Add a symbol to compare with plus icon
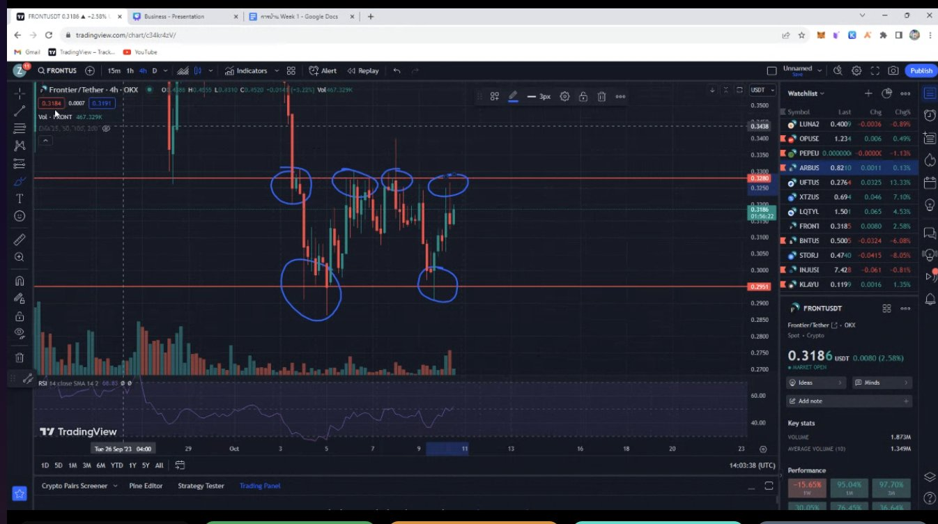This screenshot has height=524, width=938. pos(90,70)
